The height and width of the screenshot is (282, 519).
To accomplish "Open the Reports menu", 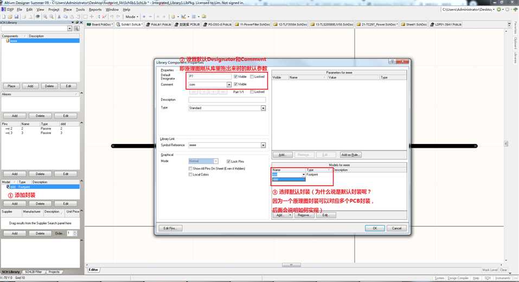I will click(x=95, y=10).
